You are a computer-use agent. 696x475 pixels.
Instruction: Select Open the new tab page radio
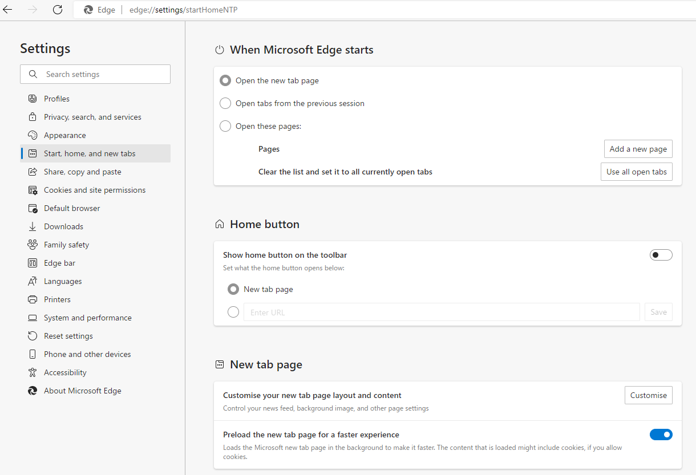click(x=225, y=80)
